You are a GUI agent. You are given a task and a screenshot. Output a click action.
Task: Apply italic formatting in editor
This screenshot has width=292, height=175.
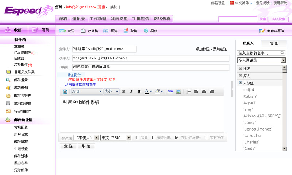(131, 92)
